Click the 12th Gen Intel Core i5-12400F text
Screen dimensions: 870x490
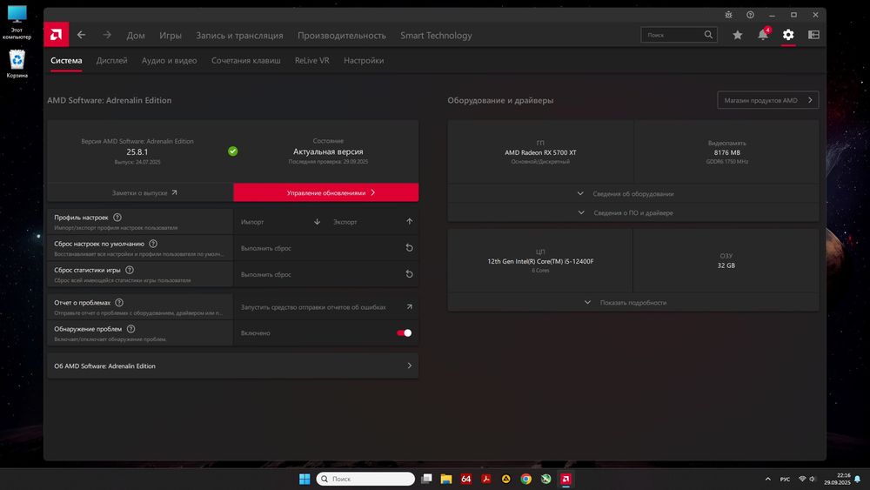coord(540,261)
